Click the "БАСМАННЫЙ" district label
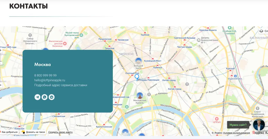 pos(259,38)
